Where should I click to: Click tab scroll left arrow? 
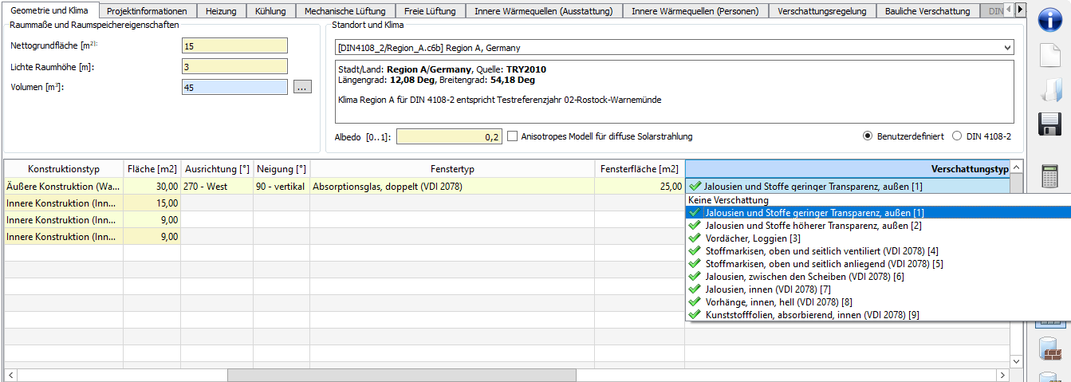pyautogui.click(x=1008, y=10)
